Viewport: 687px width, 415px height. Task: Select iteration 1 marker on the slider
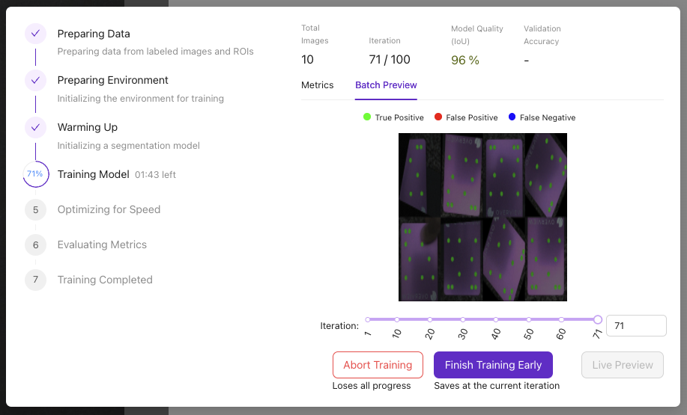coord(368,319)
